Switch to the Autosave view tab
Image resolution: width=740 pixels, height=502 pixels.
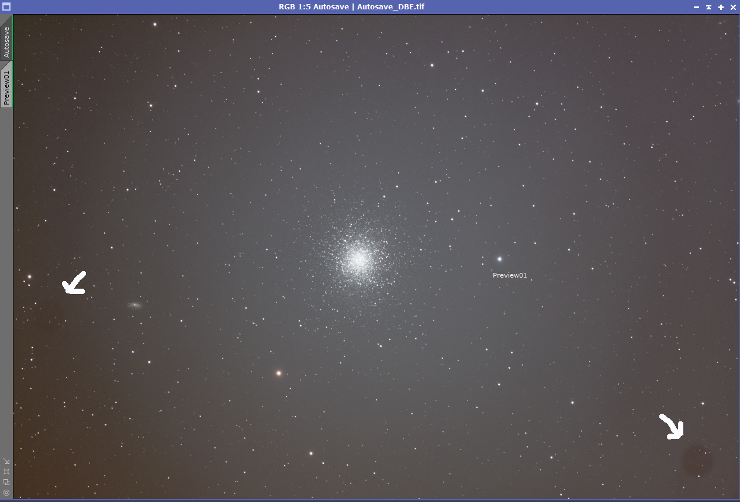[6, 38]
